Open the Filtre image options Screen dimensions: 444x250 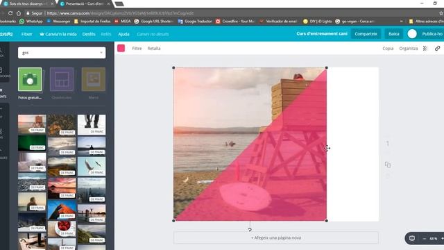137,49
